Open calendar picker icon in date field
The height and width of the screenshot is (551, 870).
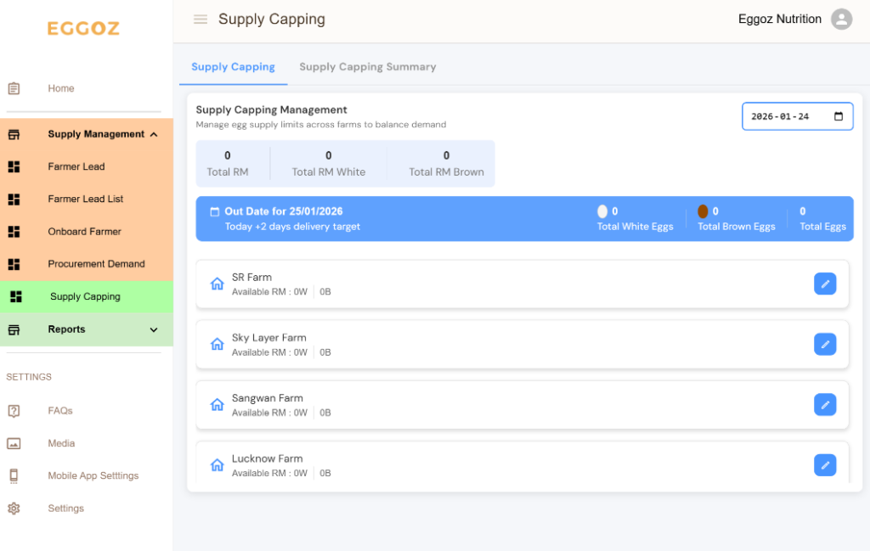click(838, 116)
